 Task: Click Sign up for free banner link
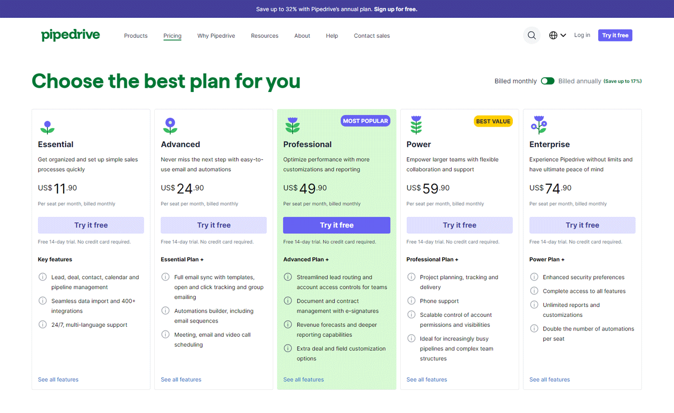395,9
